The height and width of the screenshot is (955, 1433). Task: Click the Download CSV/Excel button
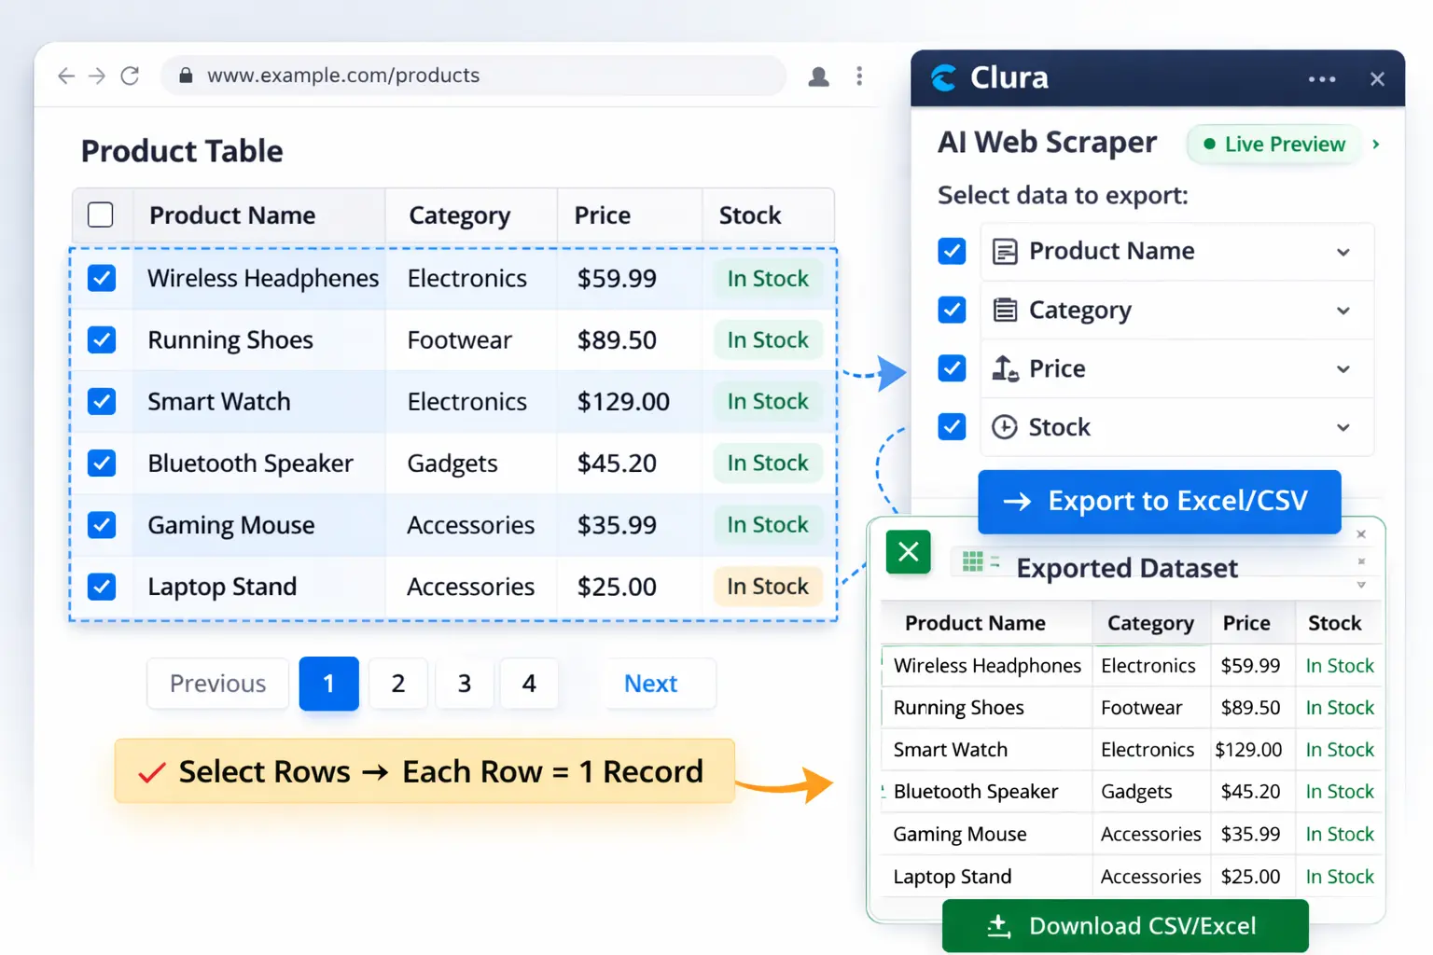click(x=1124, y=925)
